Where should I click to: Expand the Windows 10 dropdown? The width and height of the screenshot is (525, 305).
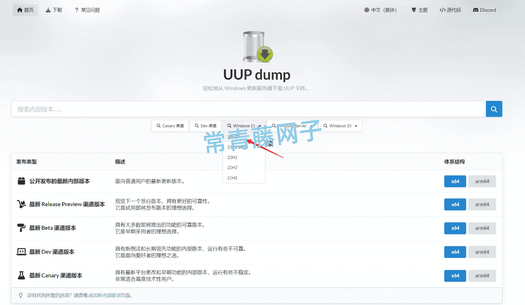[x=340, y=126]
